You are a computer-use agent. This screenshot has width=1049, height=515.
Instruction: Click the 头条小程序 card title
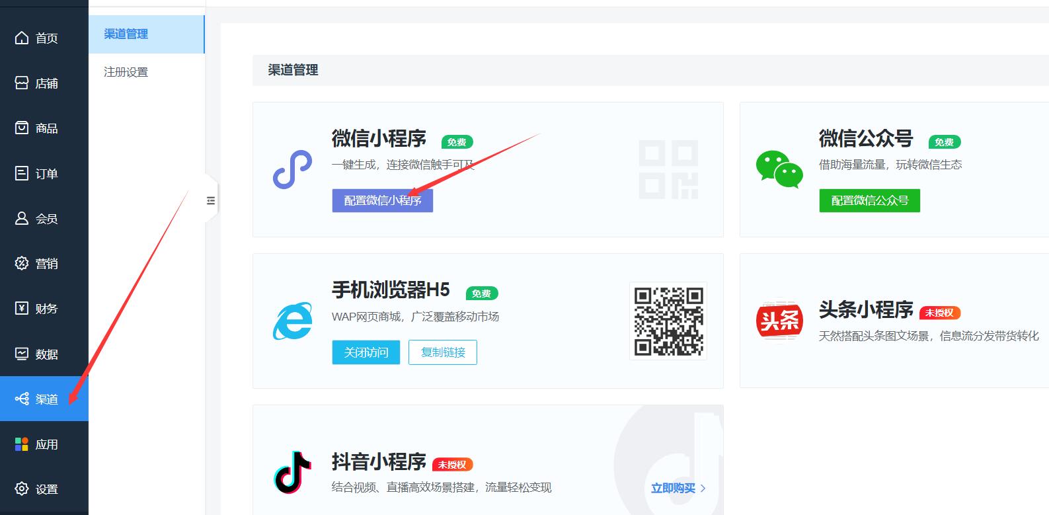tap(866, 309)
